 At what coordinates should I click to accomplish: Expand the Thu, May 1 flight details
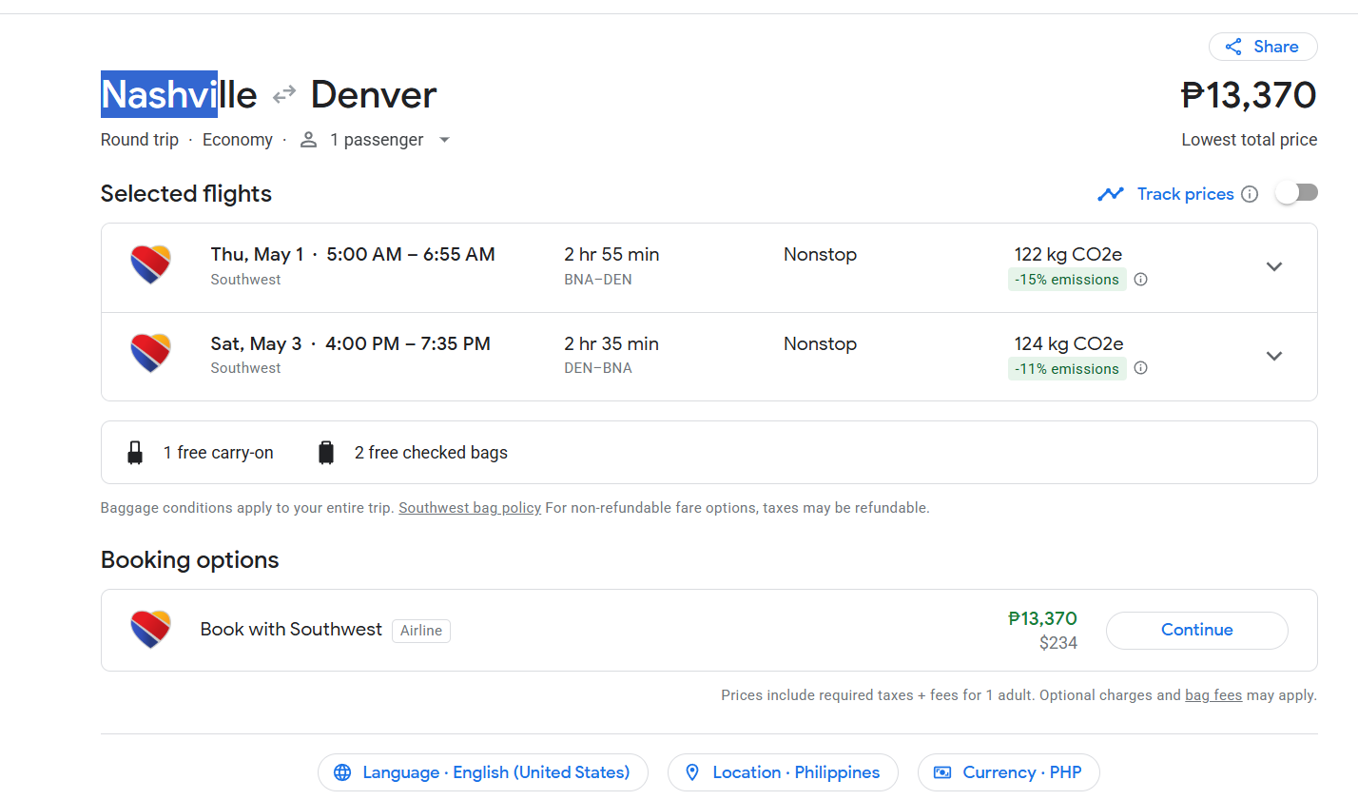[1274, 266]
